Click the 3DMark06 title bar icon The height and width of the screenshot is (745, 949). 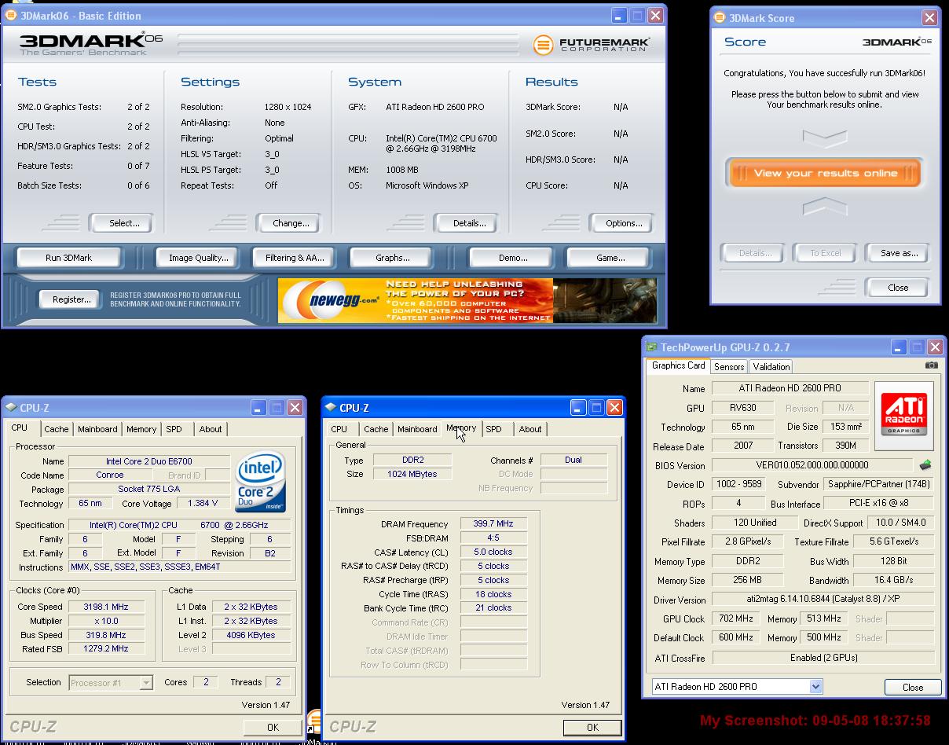coord(11,15)
